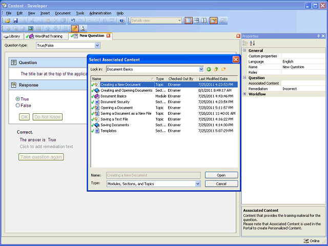The height and width of the screenshot is (246, 328).
Task: Close the New Question tab
Action: [x=108, y=35]
